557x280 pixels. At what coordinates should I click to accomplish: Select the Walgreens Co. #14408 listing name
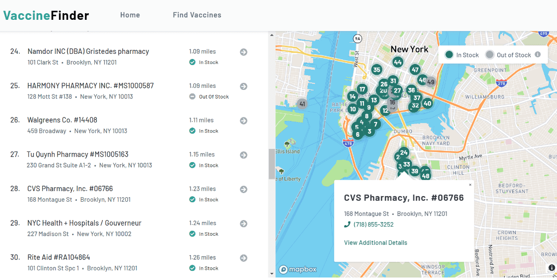tap(62, 120)
